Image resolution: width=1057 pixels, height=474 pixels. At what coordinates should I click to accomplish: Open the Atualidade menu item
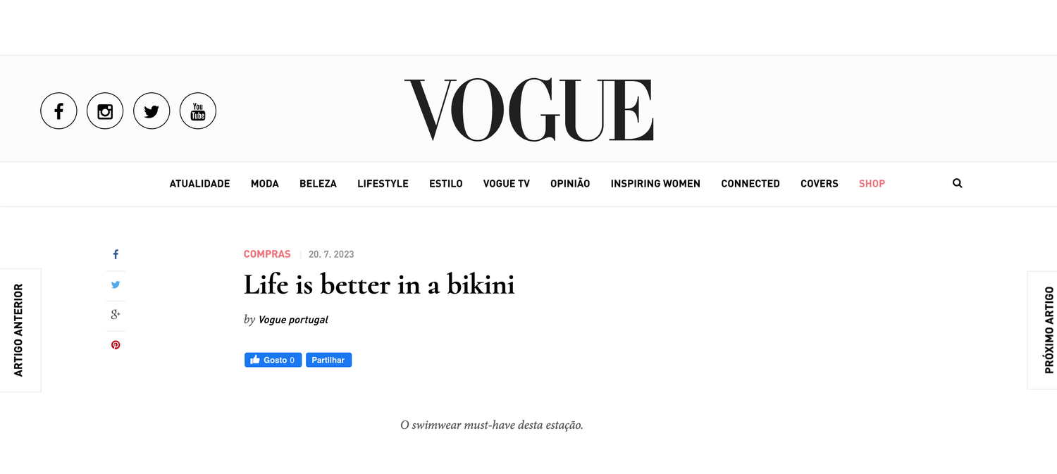pyautogui.click(x=199, y=184)
